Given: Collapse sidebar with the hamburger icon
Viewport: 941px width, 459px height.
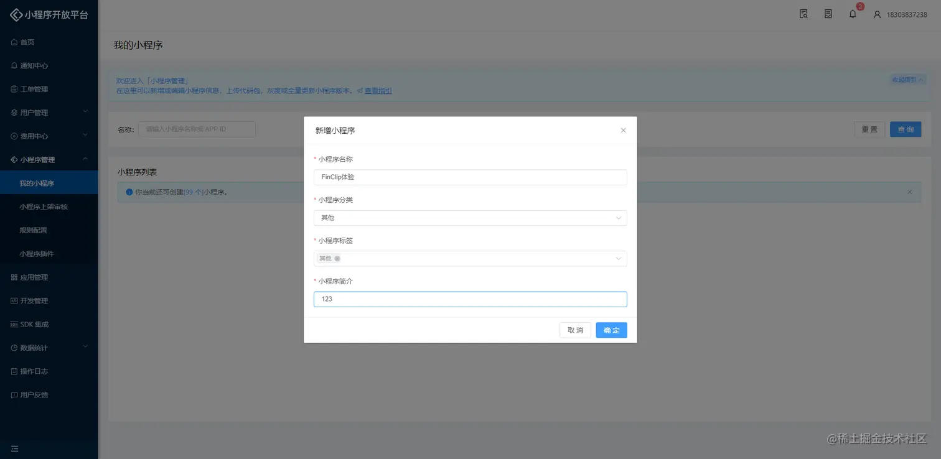Looking at the screenshot, I should [x=15, y=448].
